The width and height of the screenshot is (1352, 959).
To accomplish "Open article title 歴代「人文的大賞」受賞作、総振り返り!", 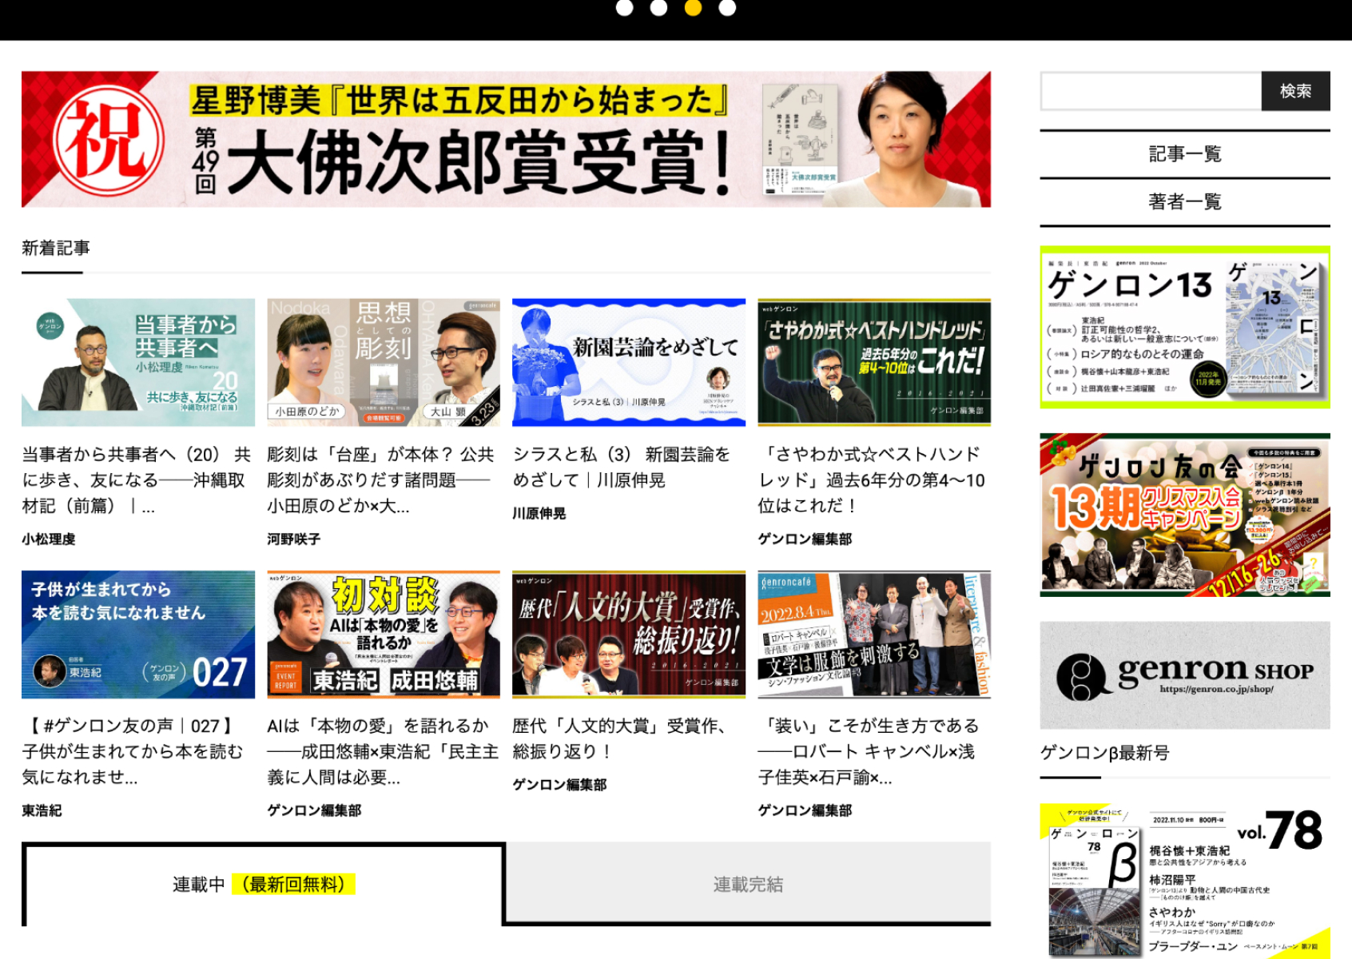I will click(x=619, y=738).
